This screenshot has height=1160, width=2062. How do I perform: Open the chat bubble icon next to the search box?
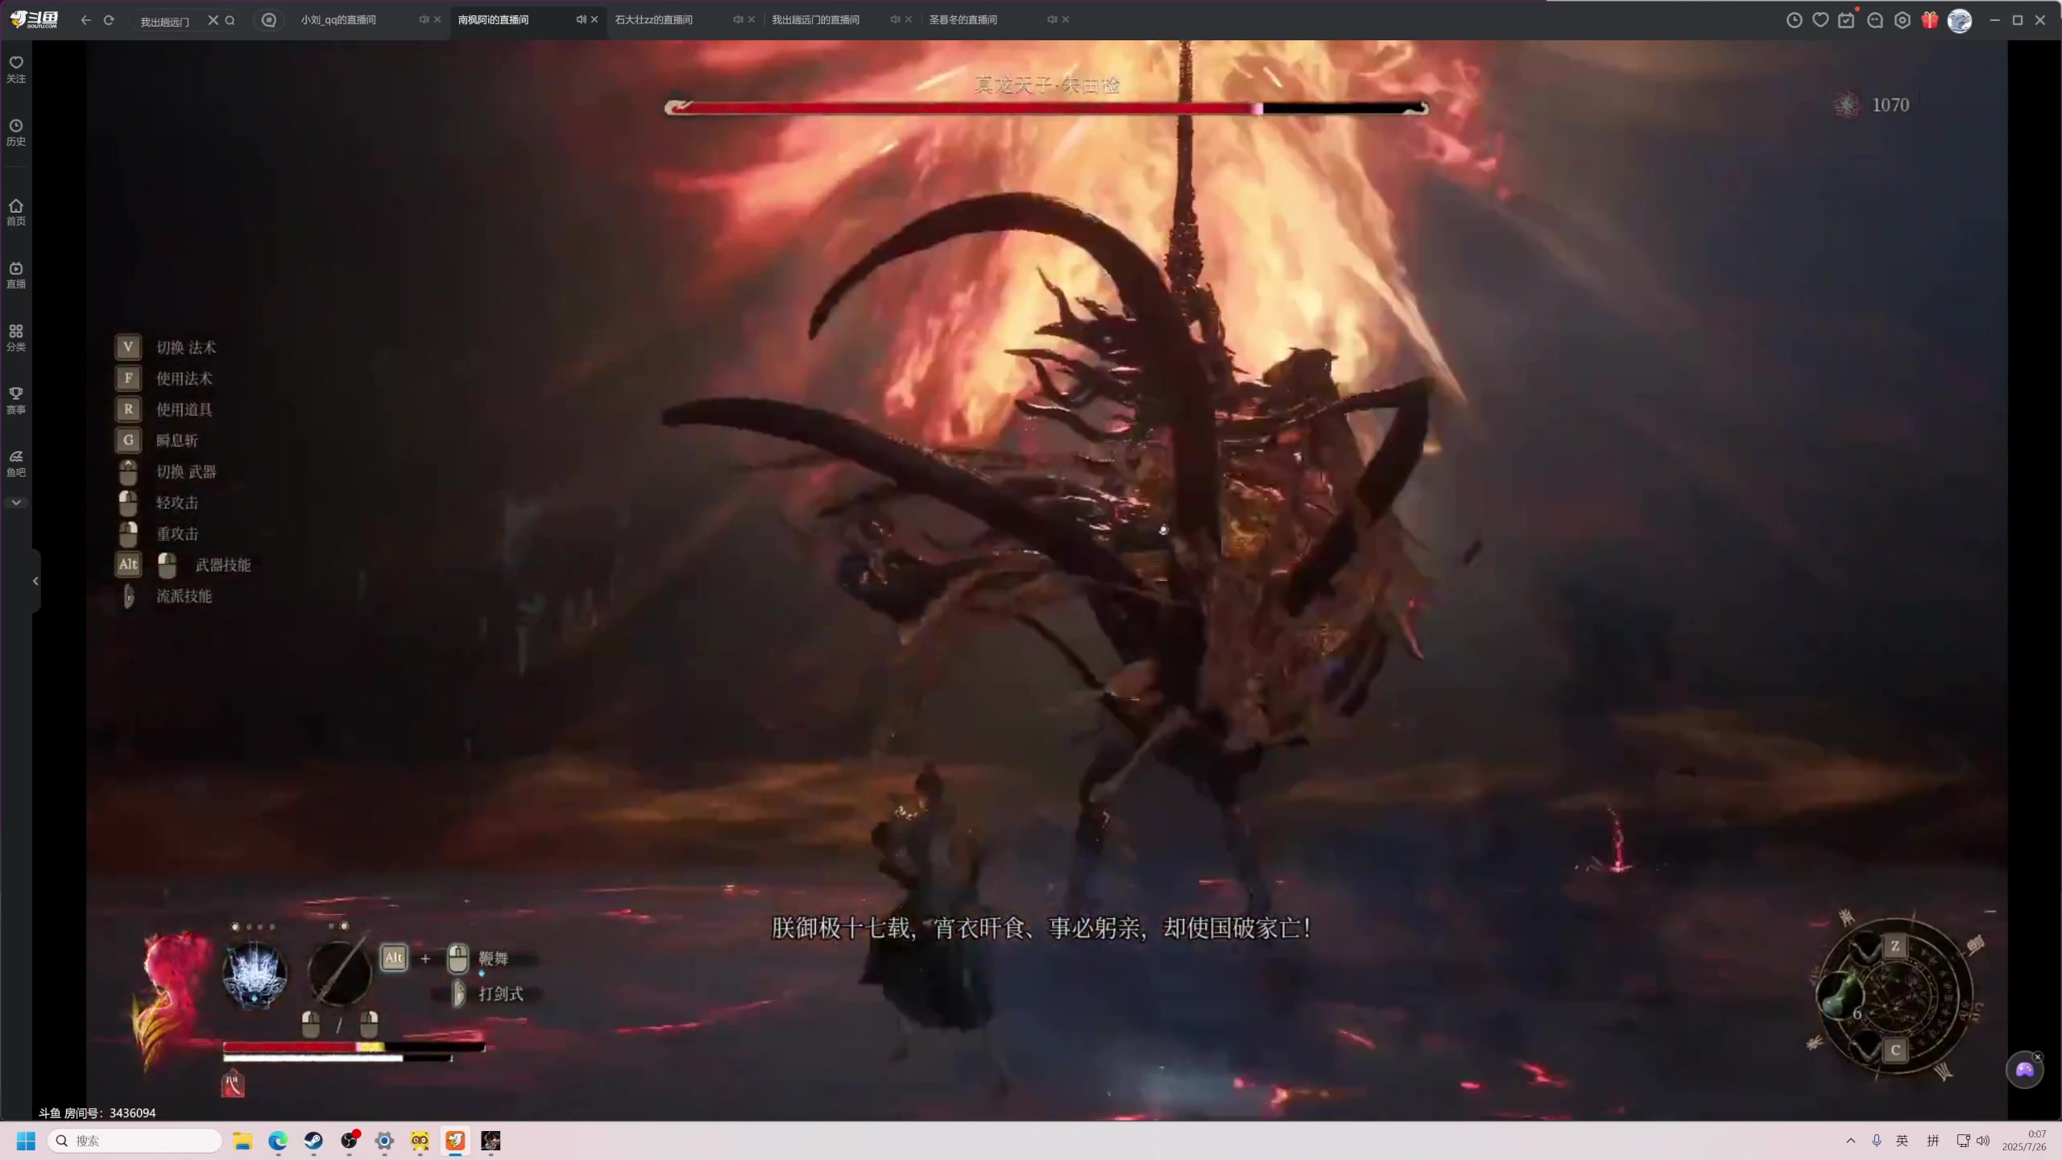[x=269, y=20]
